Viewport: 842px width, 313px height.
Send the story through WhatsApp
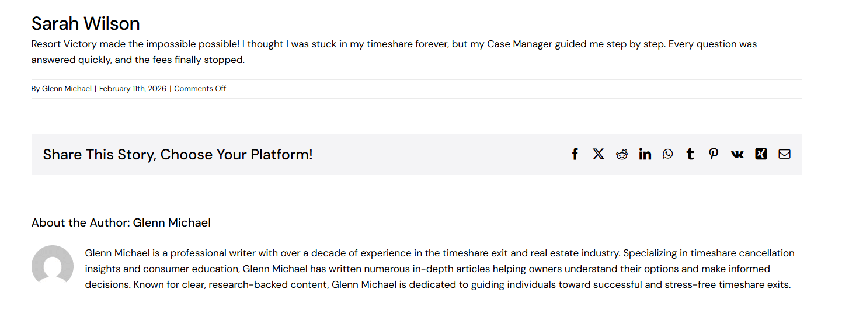668,154
